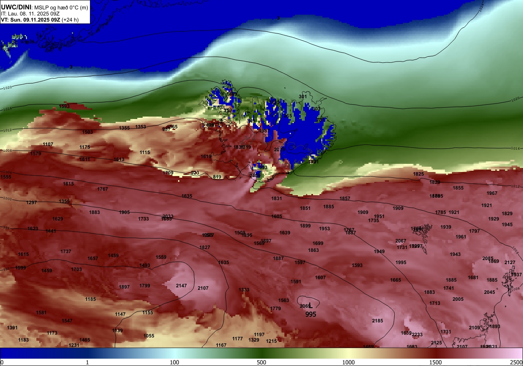This screenshot has height=366, width=523.
Task: Click the 1639 height value
Action: coord(285,233)
